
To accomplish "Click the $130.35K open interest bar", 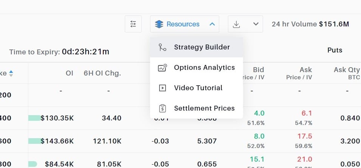I will [x=35, y=118].
